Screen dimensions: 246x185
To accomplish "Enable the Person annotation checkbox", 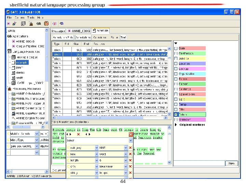I will 176,84.
